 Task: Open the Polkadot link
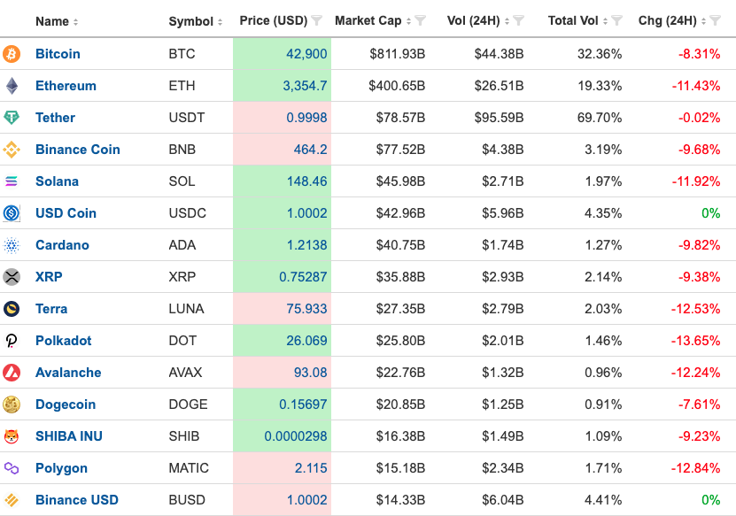pyautogui.click(x=64, y=341)
